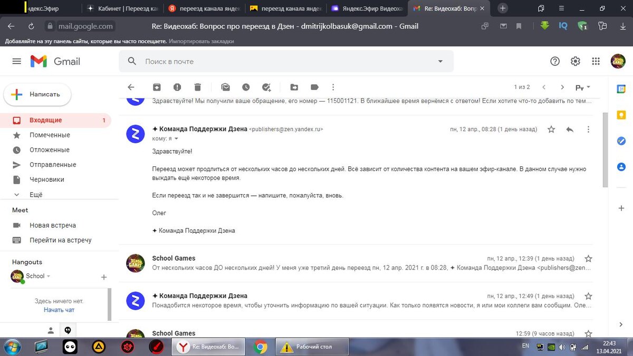Switch to Яндекс.Эфир Видеоха browser tab
633x356 pixels.
pos(367,8)
